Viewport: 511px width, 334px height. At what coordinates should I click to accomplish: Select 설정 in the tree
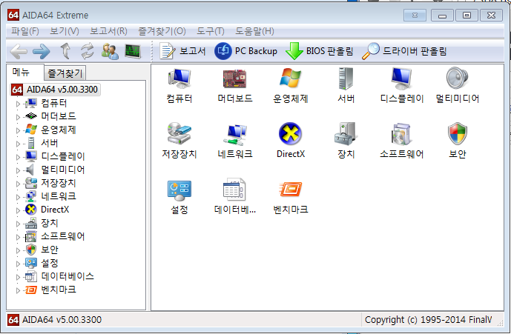pos(50,263)
